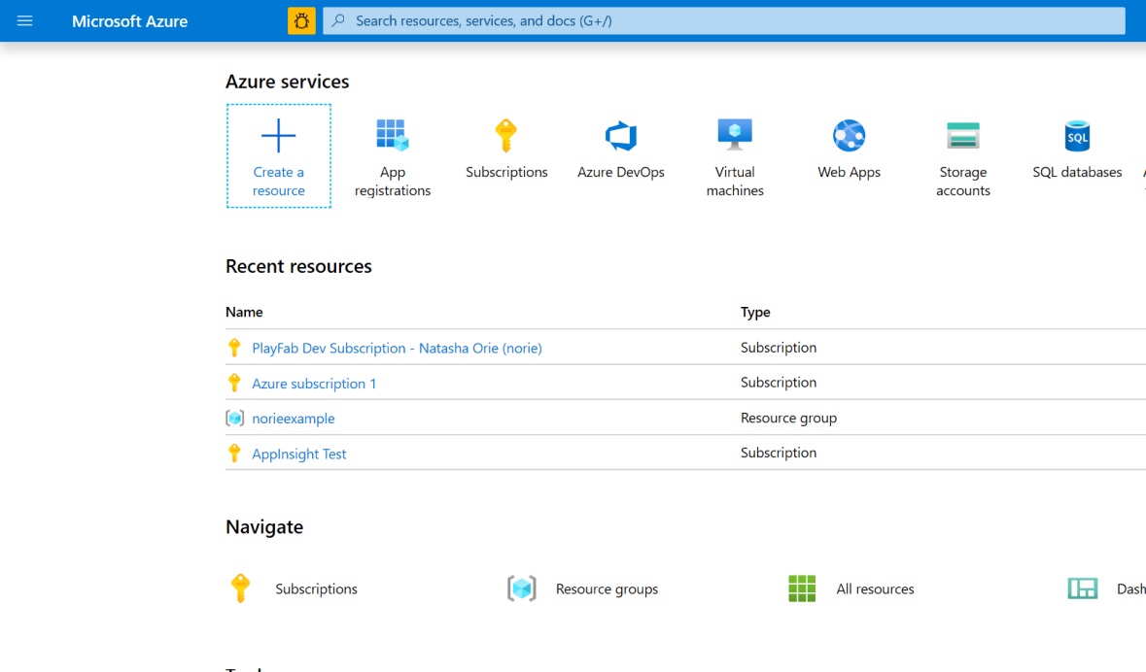Launch Copilot from the top bar

pos(301,20)
